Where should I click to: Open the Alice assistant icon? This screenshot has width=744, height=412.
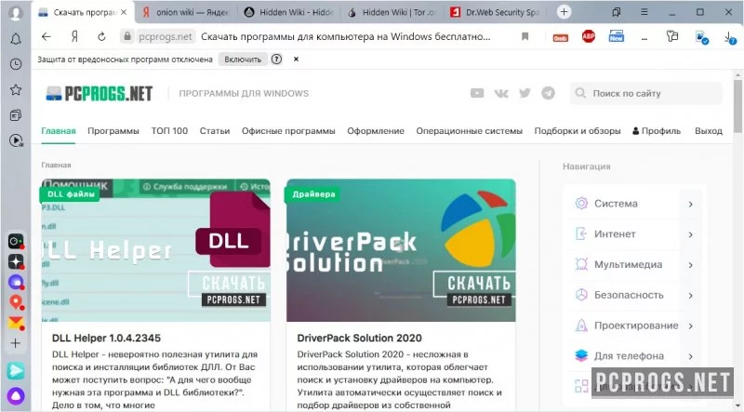16,395
